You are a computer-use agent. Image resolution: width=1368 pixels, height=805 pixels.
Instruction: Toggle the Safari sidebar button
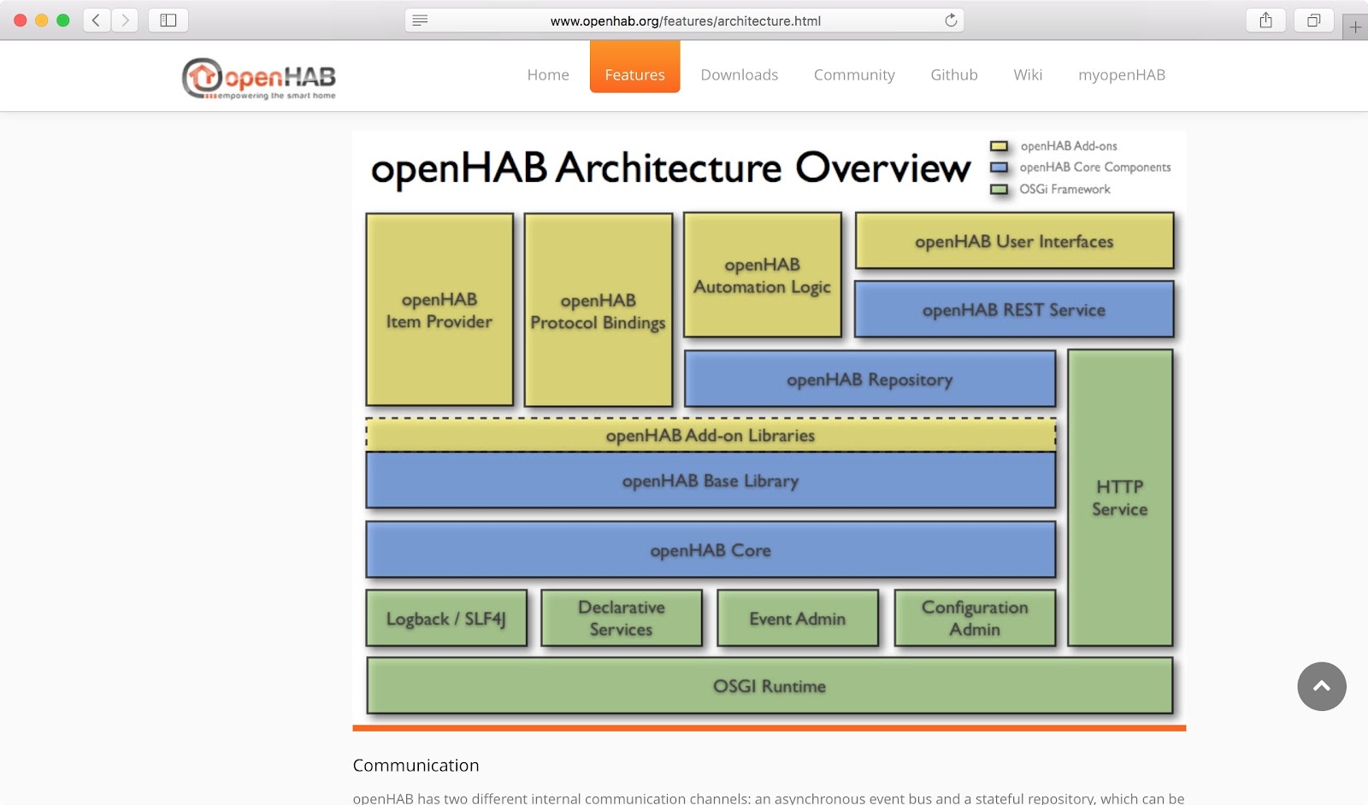point(168,21)
